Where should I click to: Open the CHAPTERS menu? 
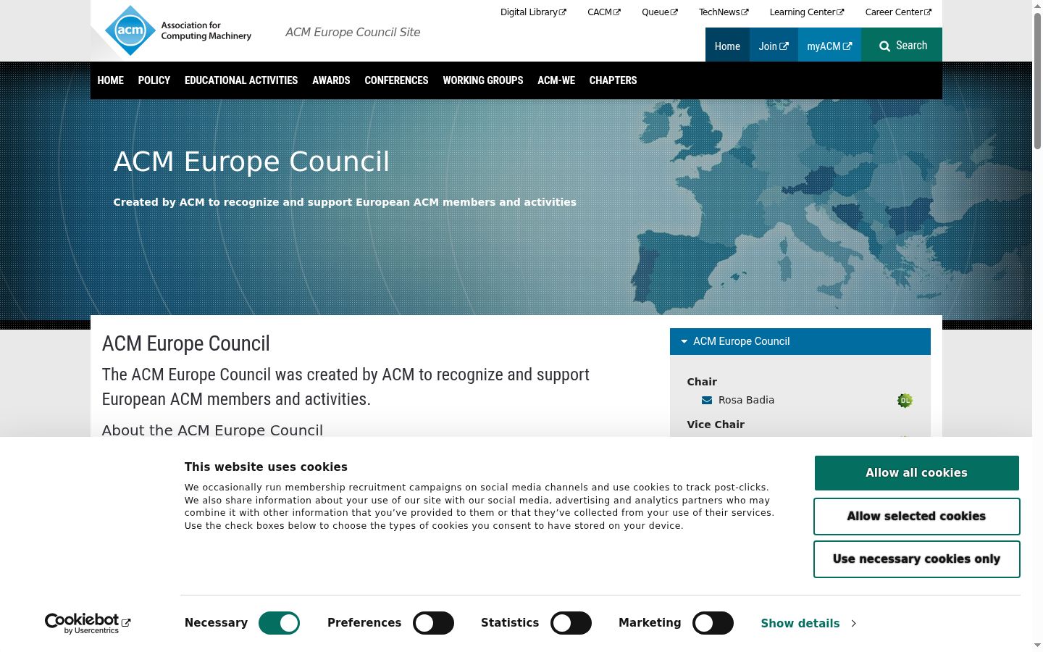613,80
